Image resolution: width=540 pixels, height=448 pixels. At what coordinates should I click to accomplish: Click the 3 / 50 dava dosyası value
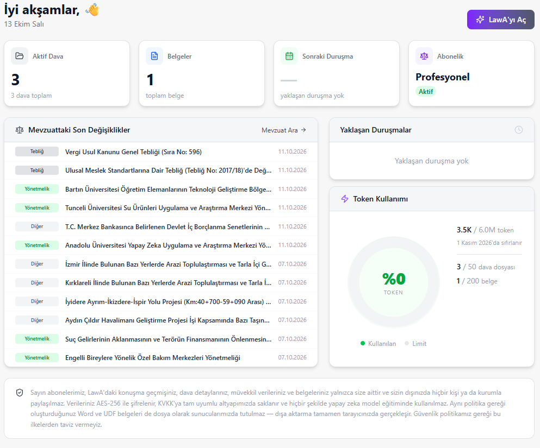(486, 267)
